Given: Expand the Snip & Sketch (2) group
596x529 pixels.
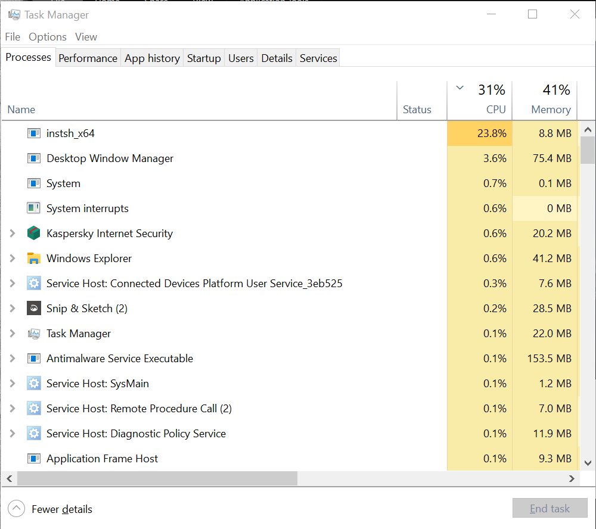Looking at the screenshot, I should coord(13,308).
